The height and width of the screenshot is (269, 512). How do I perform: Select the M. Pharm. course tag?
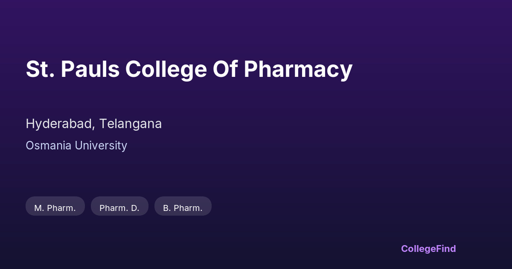tap(55, 208)
